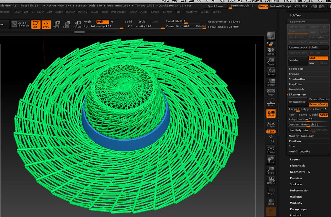Expand the Modify Topology subsection
Viewport: 331px width, 217px height.
click(301, 136)
